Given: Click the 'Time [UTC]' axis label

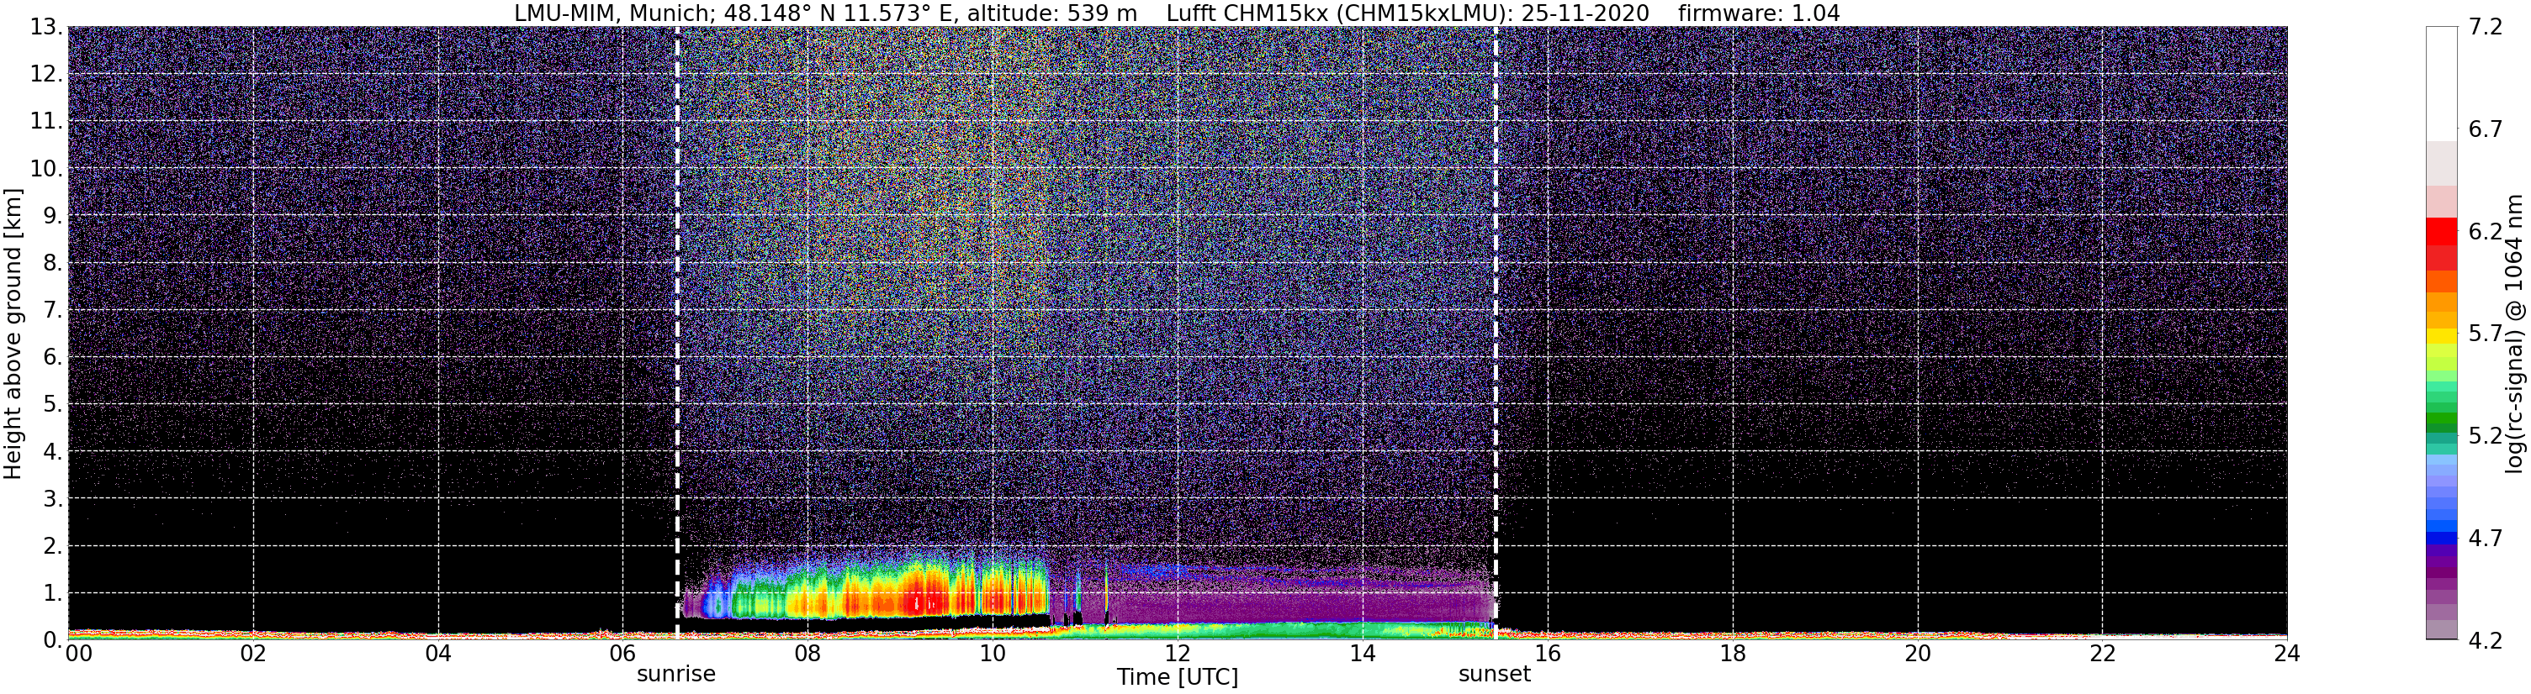Looking at the screenshot, I should [x=1177, y=677].
